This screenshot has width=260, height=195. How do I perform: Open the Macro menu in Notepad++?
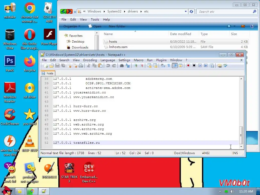(x=138, y=60)
